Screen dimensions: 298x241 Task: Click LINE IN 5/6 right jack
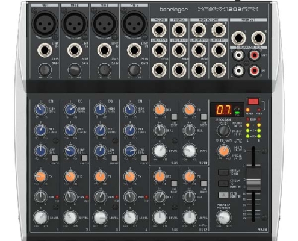159,70
